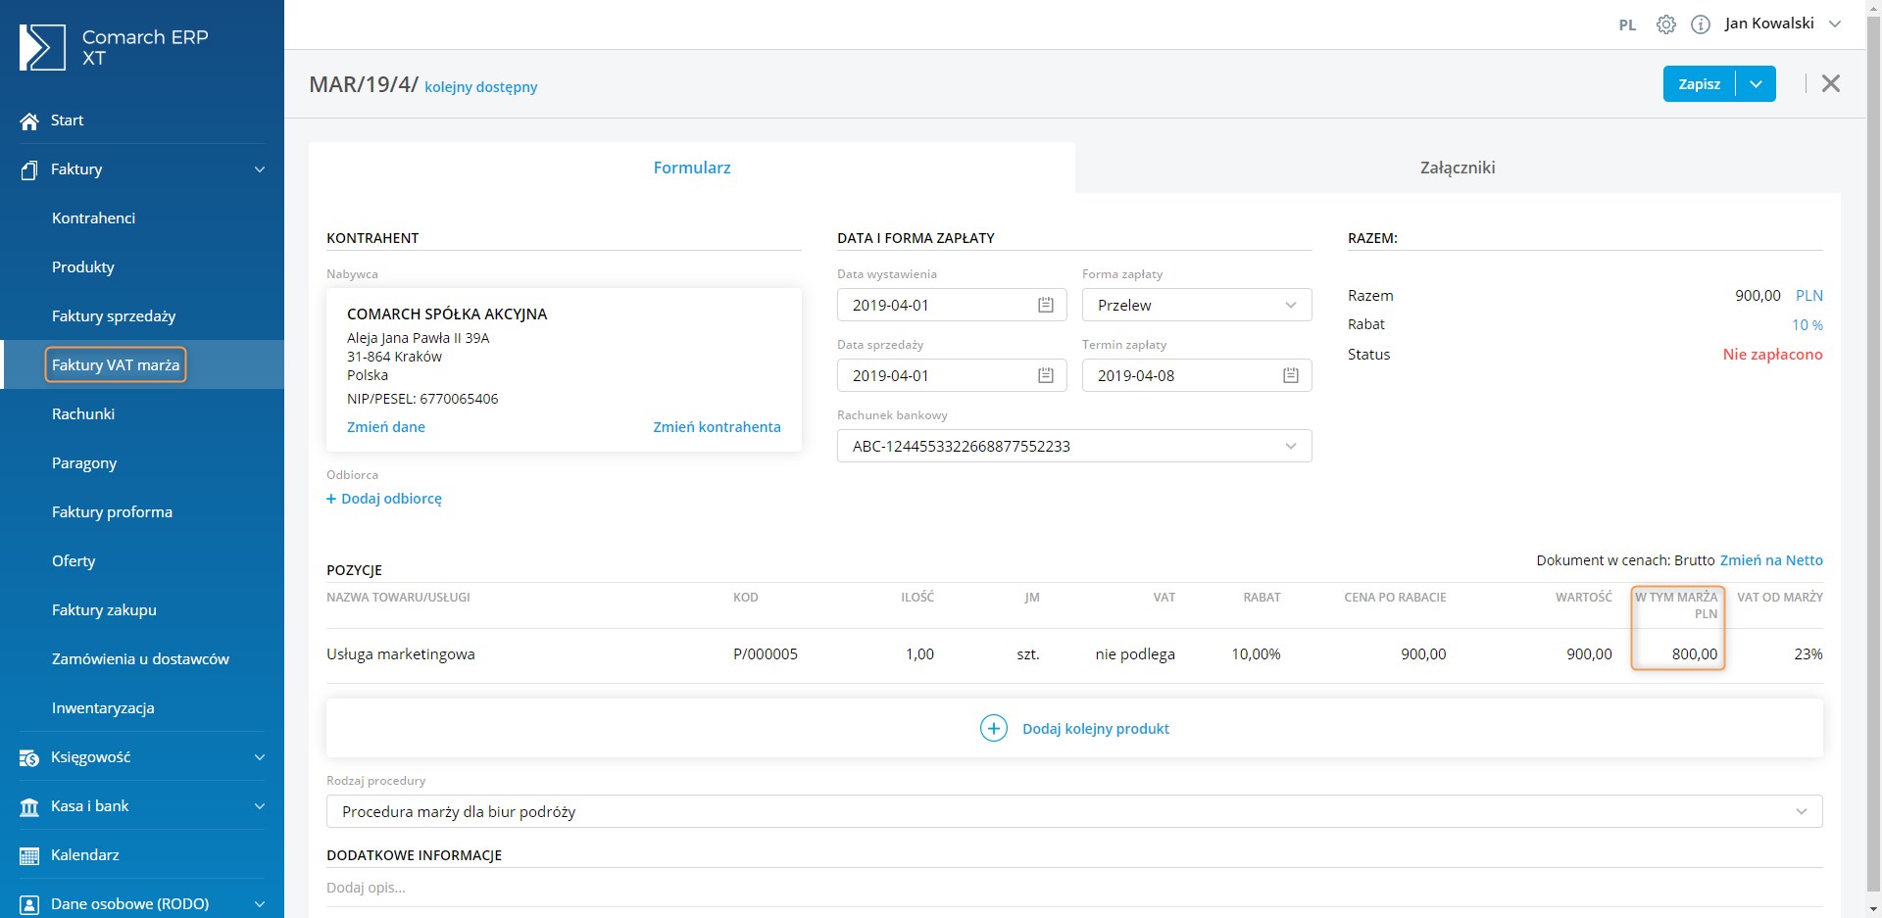Switch to the Załączniki tab
The width and height of the screenshot is (1882, 918).
click(1457, 168)
